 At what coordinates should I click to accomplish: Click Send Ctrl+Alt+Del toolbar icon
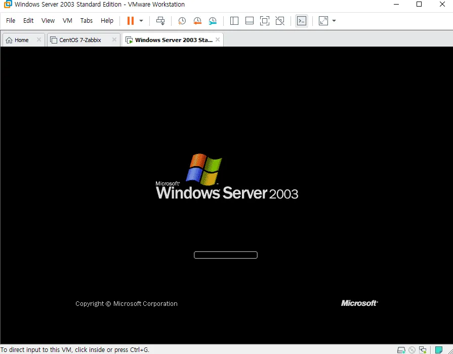[x=160, y=21]
